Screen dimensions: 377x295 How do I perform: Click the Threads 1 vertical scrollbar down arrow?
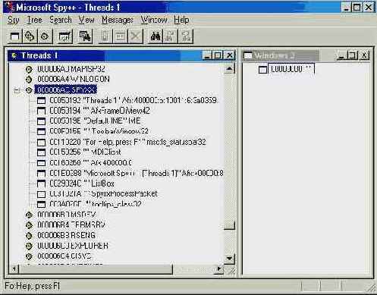pos(229,259)
